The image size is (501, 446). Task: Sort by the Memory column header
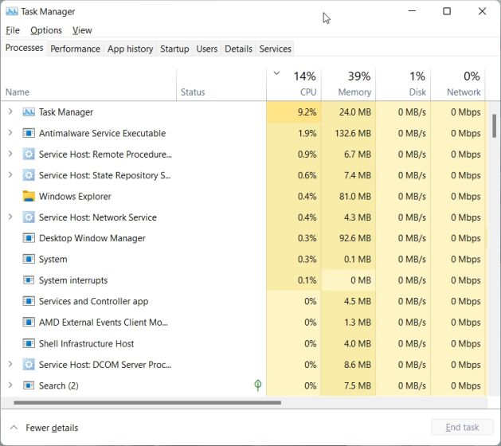[x=349, y=84]
